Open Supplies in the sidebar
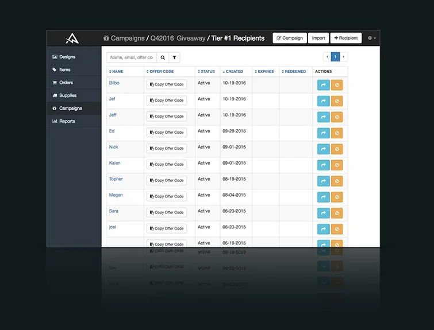The width and height of the screenshot is (434, 330). (74, 95)
